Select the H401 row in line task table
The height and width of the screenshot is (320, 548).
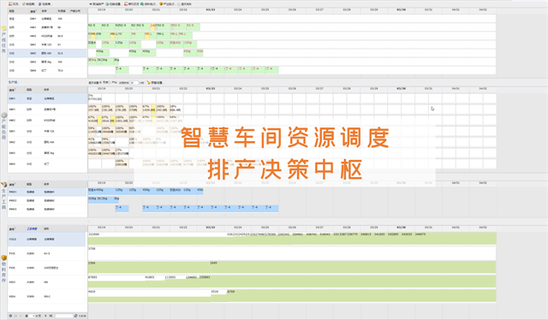pyautogui.click(x=48, y=27)
